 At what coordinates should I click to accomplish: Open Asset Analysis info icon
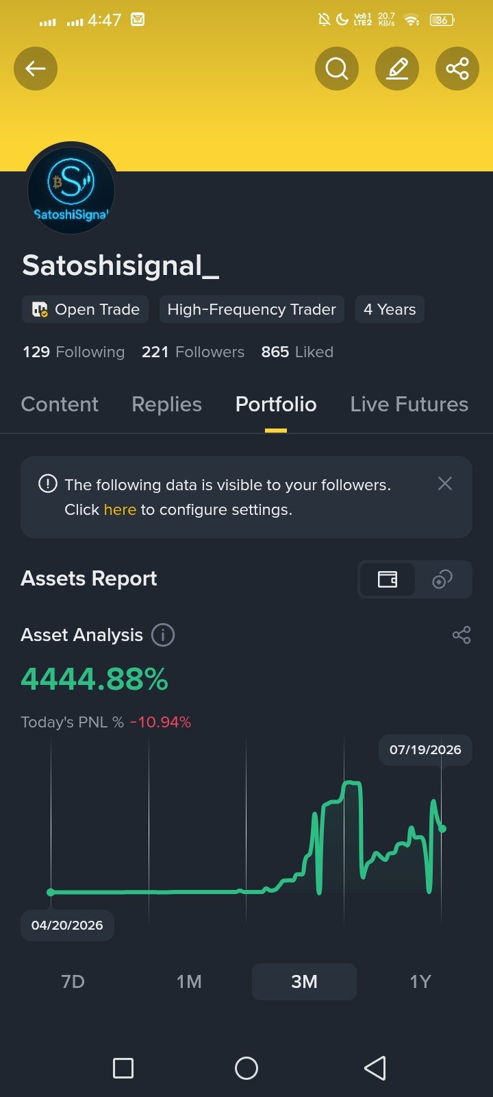[x=163, y=635]
